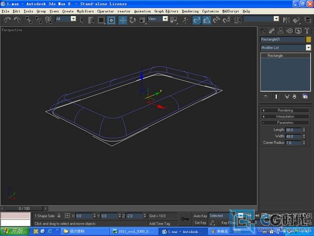Open the Graph Editors menu
The image size is (314, 236).
pyautogui.click(x=166, y=11)
